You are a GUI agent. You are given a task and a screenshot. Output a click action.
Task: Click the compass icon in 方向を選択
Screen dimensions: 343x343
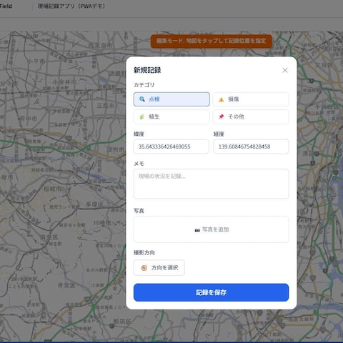click(144, 268)
